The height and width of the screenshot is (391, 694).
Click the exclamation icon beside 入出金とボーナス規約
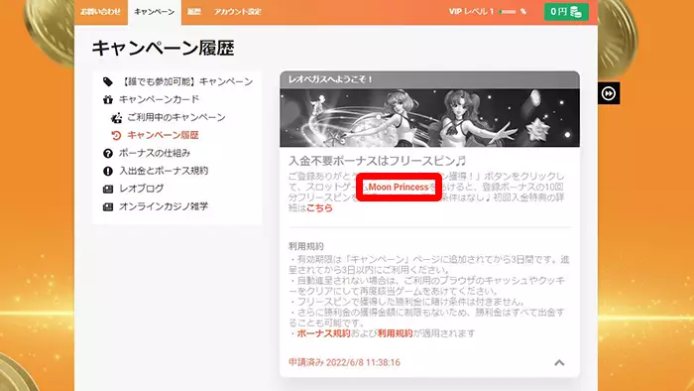pyautogui.click(x=108, y=171)
